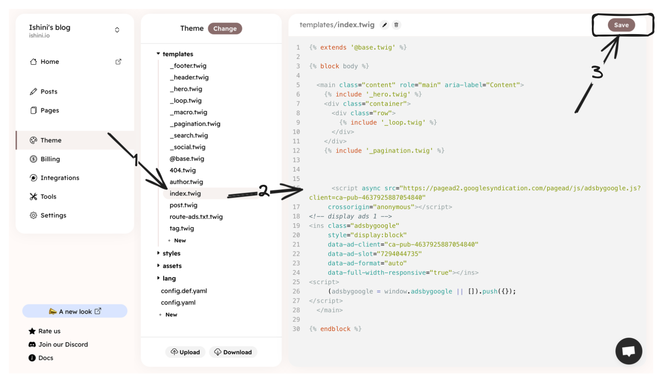This screenshot has width=662, height=382.
Task: Open the 'A new look' banner
Action: [75, 311]
